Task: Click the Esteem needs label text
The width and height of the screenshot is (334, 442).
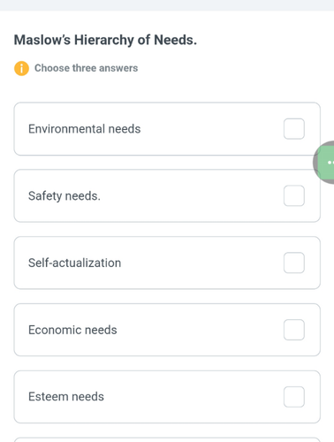Action: [66, 397]
